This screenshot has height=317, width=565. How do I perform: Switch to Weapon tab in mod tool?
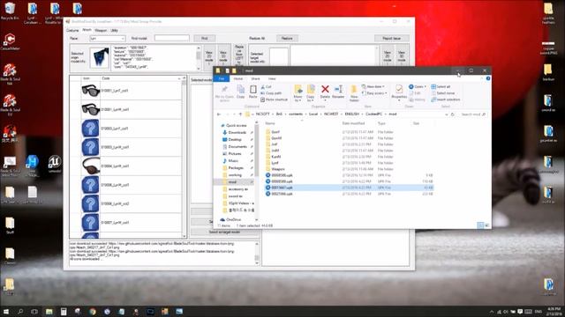tap(101, 31)
